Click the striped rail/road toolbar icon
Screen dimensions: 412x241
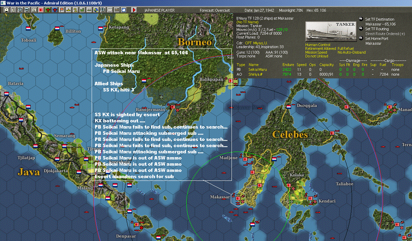[117, 10]
